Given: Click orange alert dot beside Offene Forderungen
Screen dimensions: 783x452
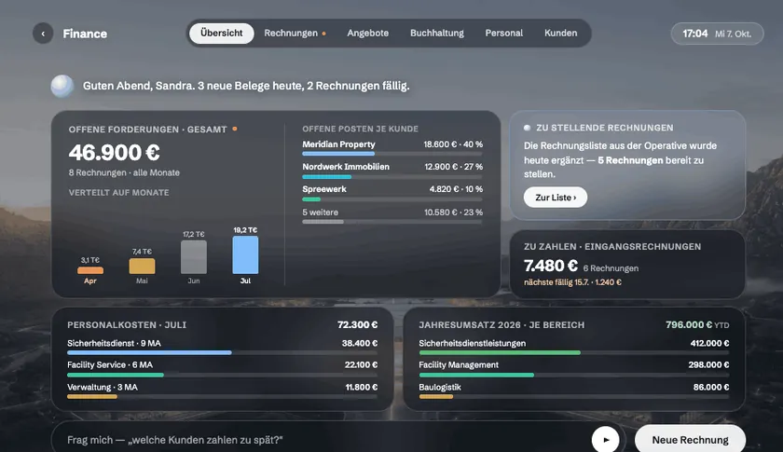Looking at the screenshot, I should point(235,129).
